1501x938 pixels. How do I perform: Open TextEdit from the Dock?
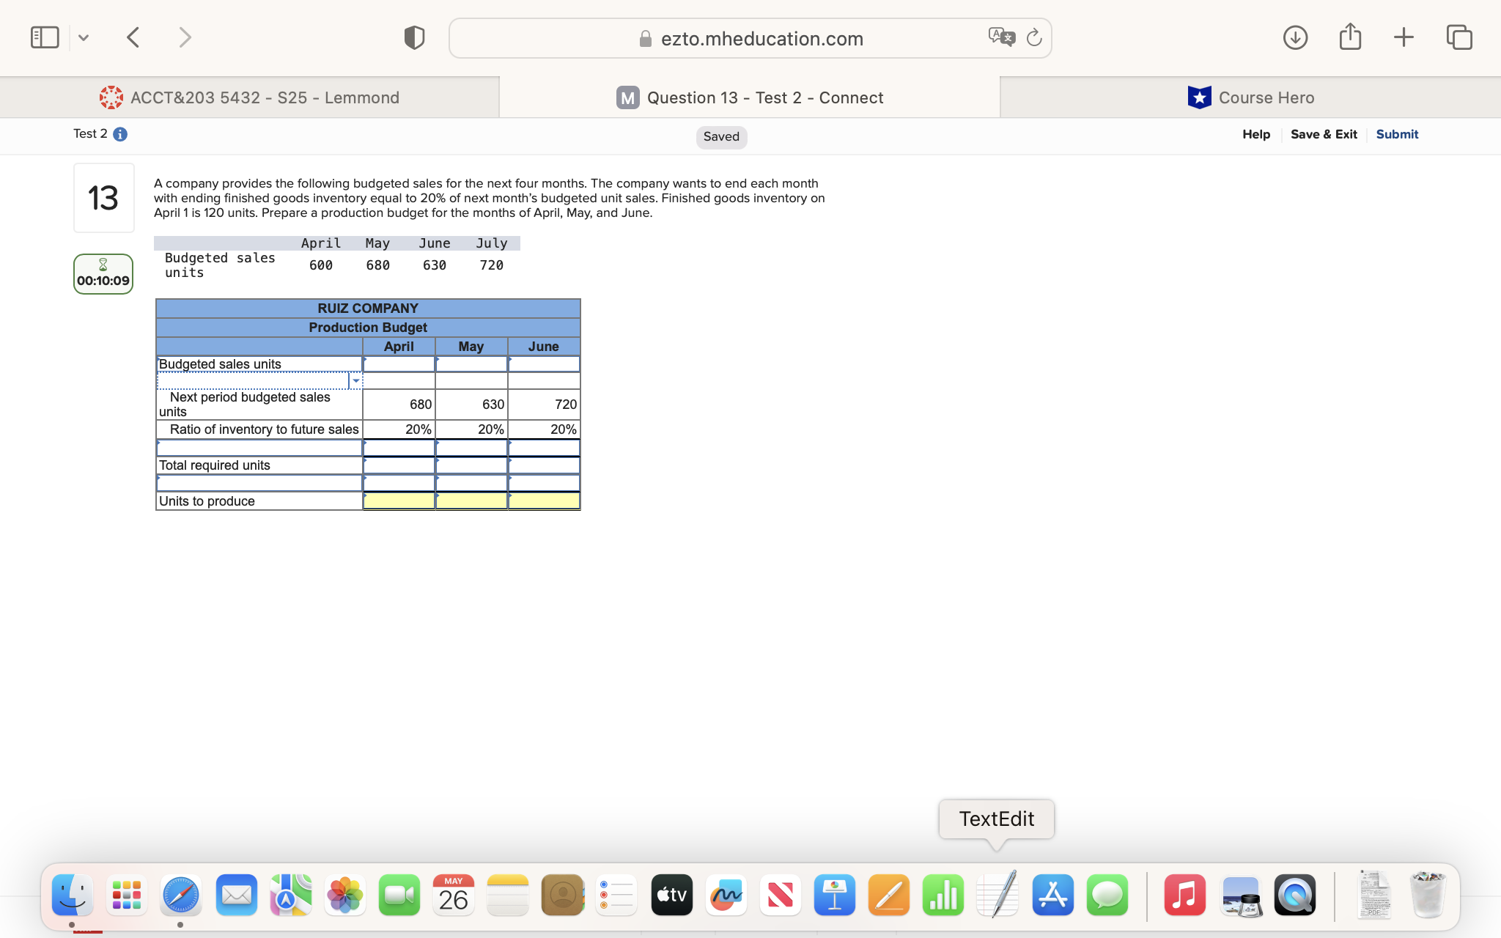[x=997, y=895]
